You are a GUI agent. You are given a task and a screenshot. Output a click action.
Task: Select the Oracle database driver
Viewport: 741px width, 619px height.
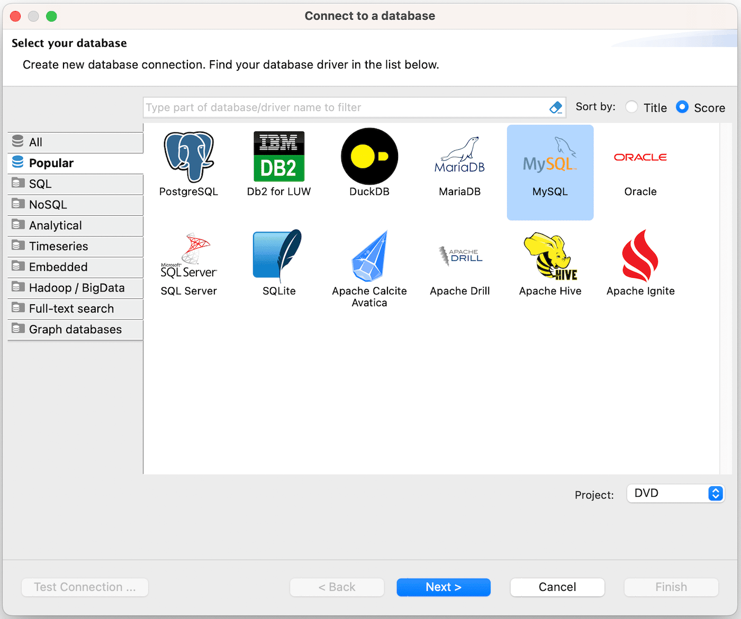point(640,158)
